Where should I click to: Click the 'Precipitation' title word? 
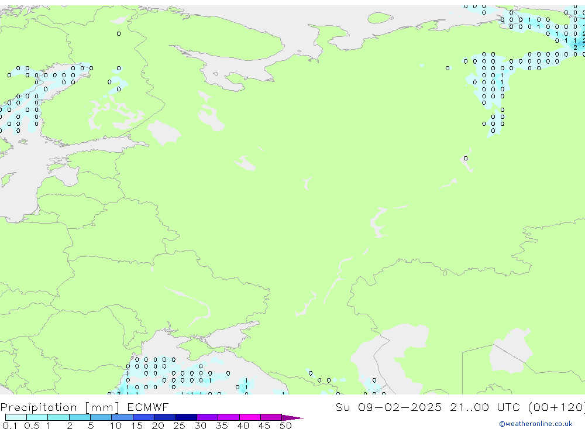coord(39,407)
